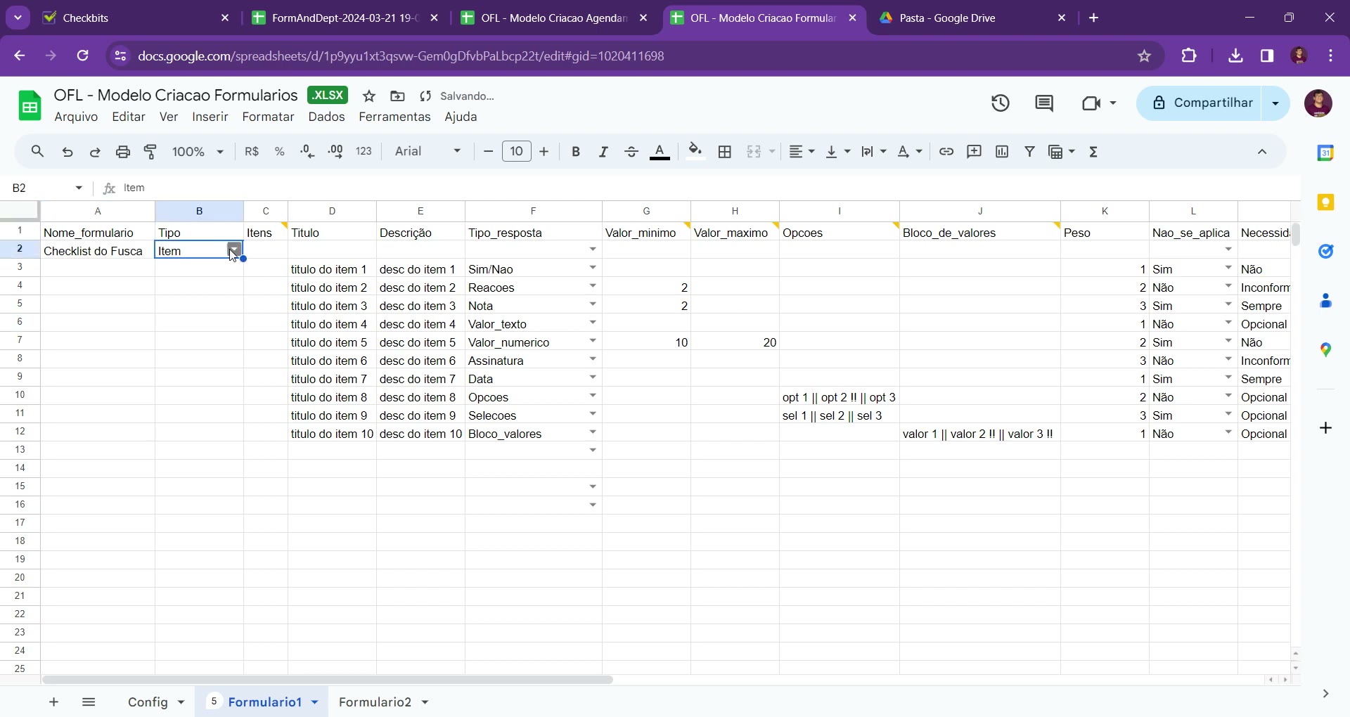Increase decimal places
Viewport: 1350px width, 717px height.
335,151
